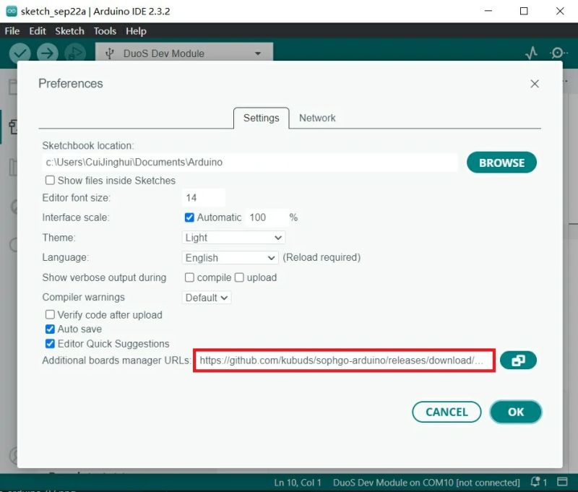Minimize the Arduino IDE window
Viewport: 578px width, 492px height.
tap(488, 11)
